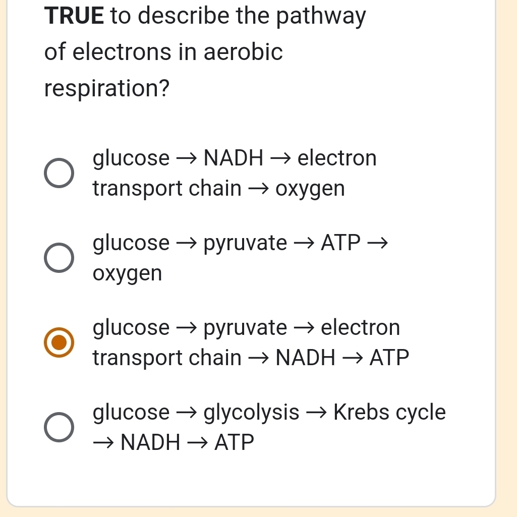This screenshot has width=517, height=517.
Task: Select the first radio button option
Action: 58,173
